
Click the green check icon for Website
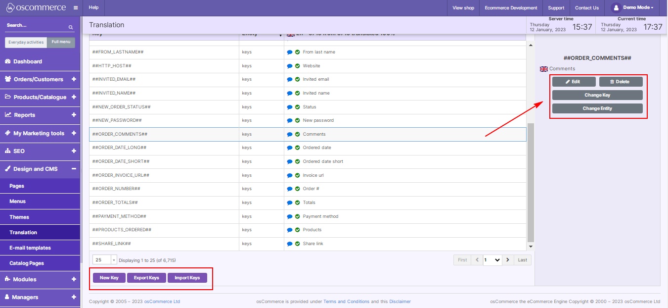click(x=297, y=66)
